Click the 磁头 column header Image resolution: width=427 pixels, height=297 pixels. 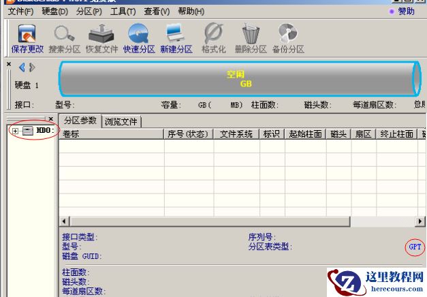pos(338,134)
